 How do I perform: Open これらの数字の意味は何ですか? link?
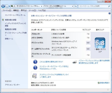[51, 62]
